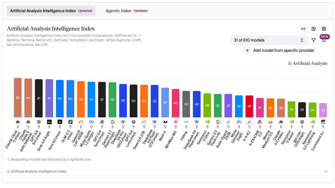Click the Command A+ bar showing 23
This screenshot has width=335, height=188.
[x=323, y=110]
